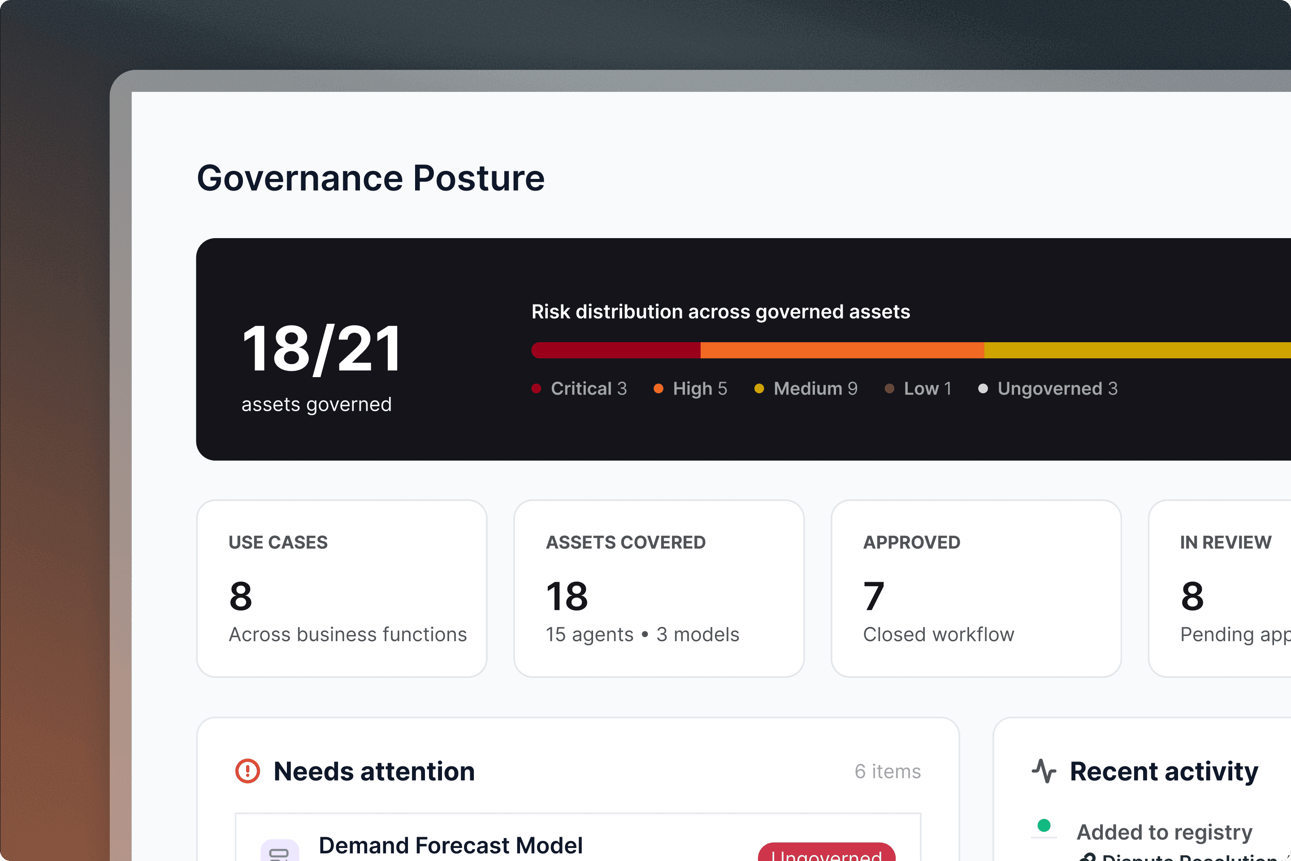Click the number 7 under Approved
This screenshot has height=861, width=1291.
[874, 597]
